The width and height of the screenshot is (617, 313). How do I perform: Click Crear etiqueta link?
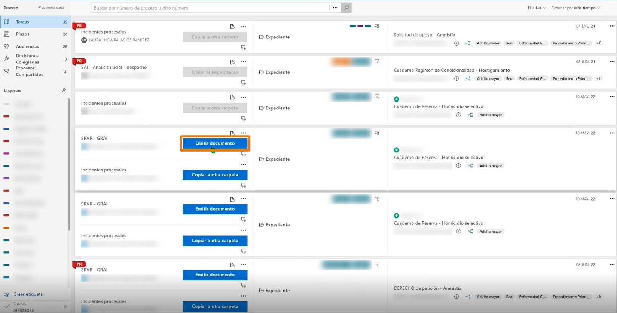[x=28, y=294]
